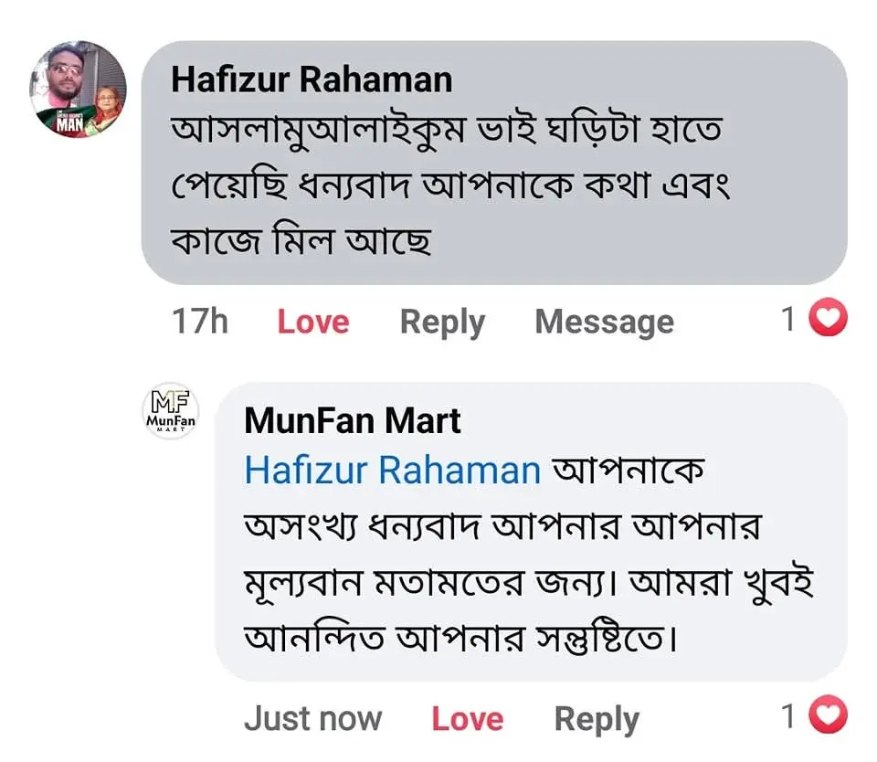Click the word আসলামুআলাইকুম in Hafizur's comment
This screenshot has width=877, height=762.
click(x=313, y=132)
